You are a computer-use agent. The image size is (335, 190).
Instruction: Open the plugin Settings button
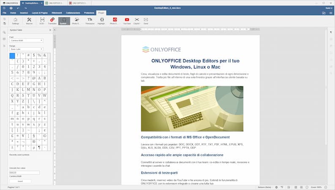pyautogui.click(x=15, y=21)
